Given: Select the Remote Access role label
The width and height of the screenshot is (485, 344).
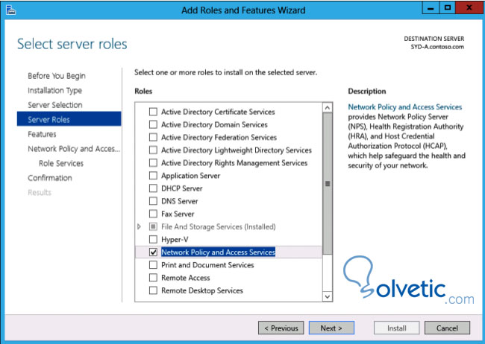Looking at the screenshot, I should coord(186,278).
